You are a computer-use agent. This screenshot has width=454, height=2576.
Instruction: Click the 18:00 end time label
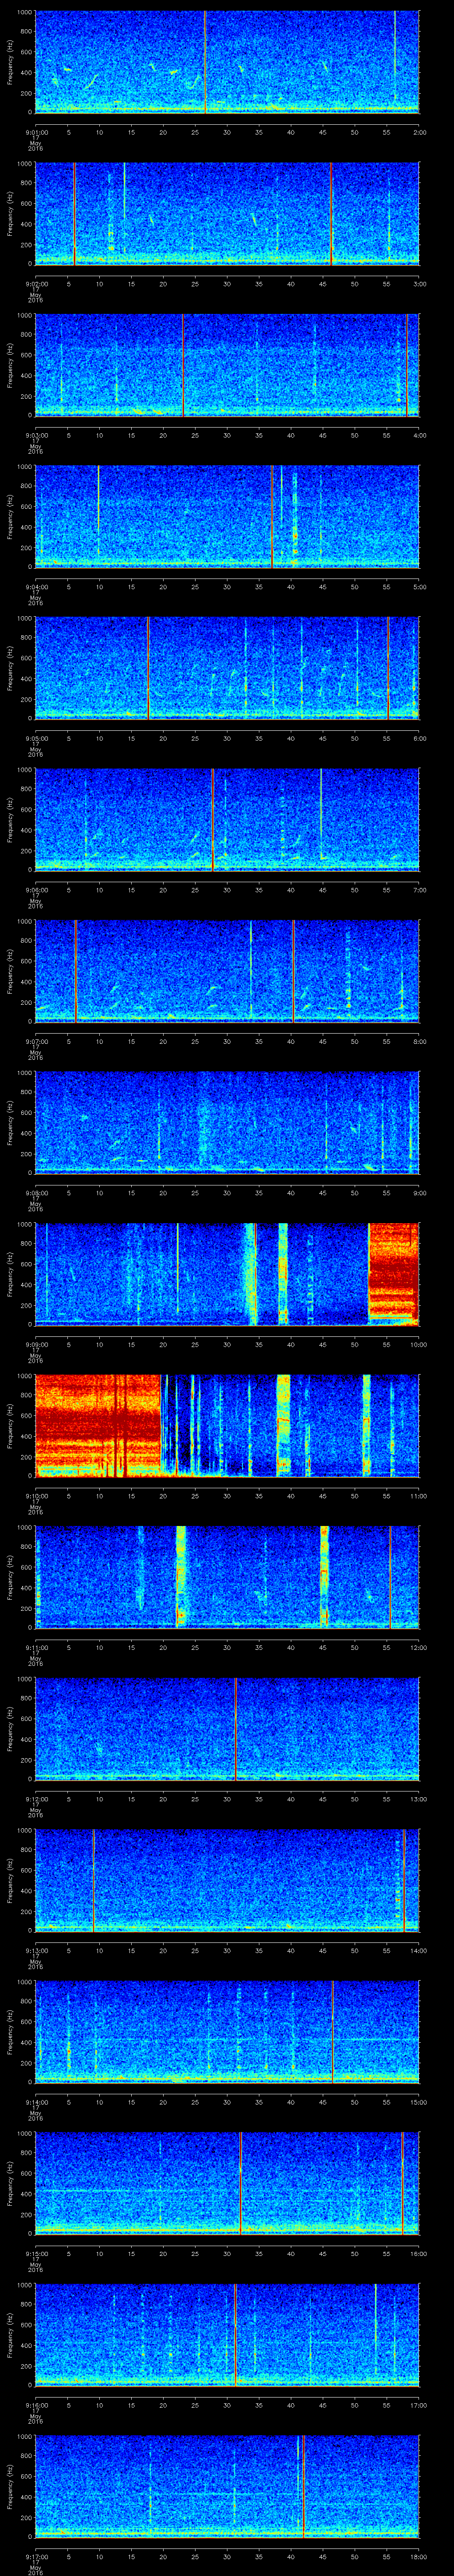pyautogui.click(x=418, y=2557)
